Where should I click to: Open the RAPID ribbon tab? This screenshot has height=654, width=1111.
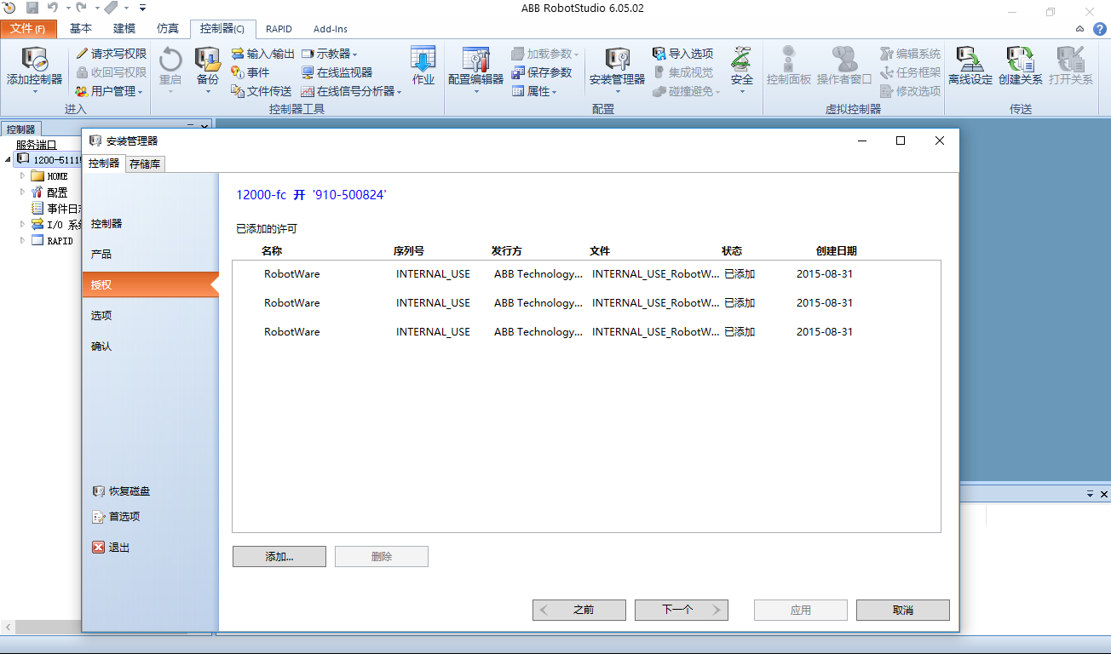coord(279,28)
